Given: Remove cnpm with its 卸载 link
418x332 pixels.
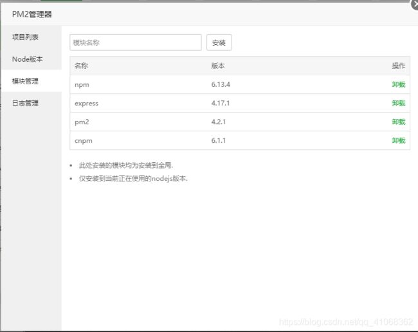Looking at the screenshot, I should 398,140.
